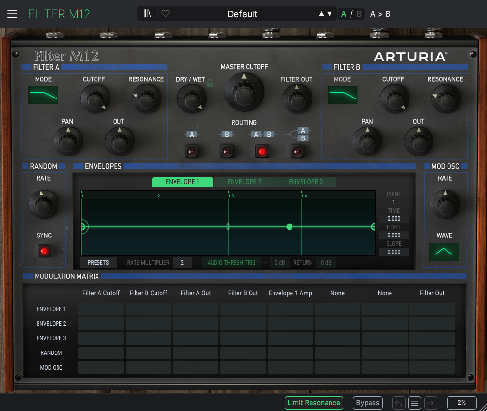Click the RETURN 0 dB value field

tap(326, 263)
